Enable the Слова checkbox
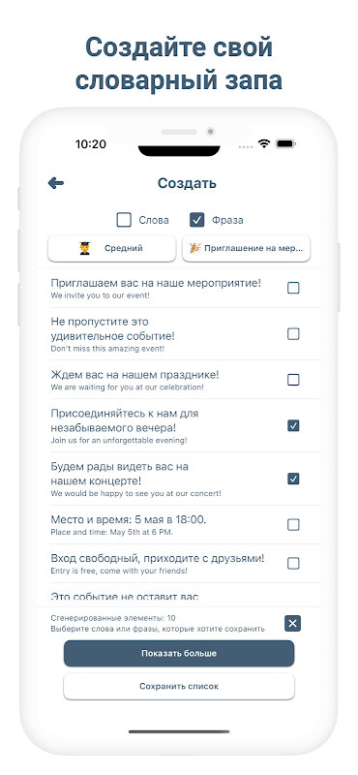 coord(124,220)
